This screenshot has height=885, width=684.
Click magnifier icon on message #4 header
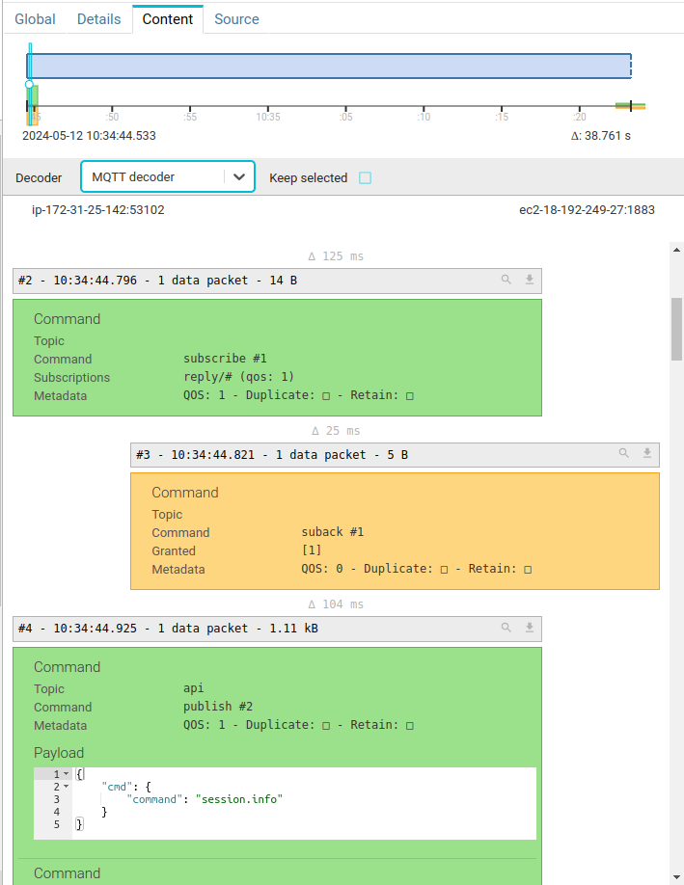[506, 627]
